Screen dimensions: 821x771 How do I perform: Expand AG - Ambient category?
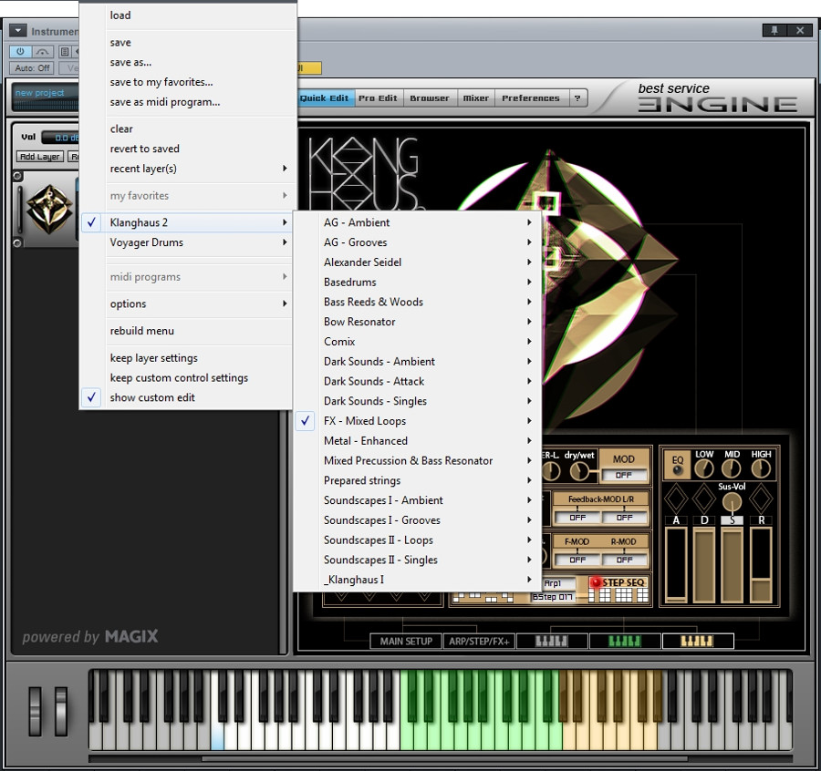[416, 222]
